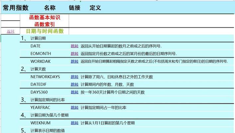Select the 函数基本知识 heading cell
235x133 pixels.
(45, 17)
